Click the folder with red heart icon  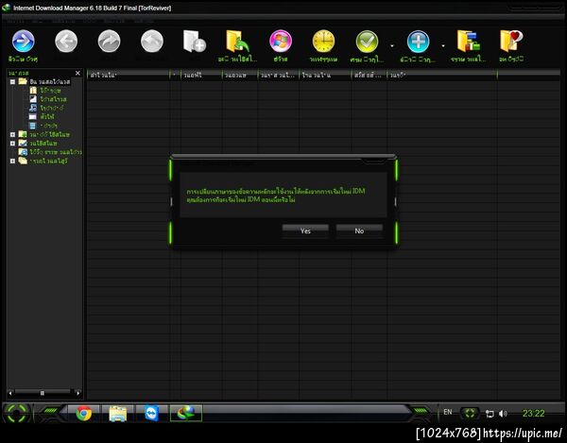click(511, 42)
